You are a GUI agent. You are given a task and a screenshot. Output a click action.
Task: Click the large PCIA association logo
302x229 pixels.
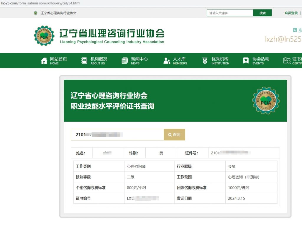pyautogui.click(x=44, y=36)
